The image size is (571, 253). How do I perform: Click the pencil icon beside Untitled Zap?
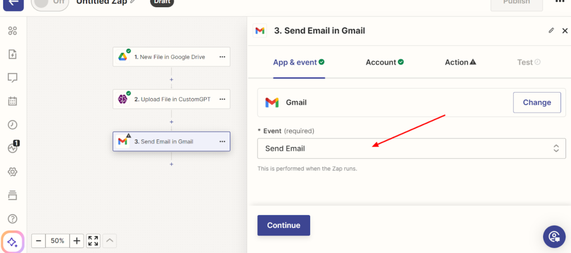(x=133, y=2)
